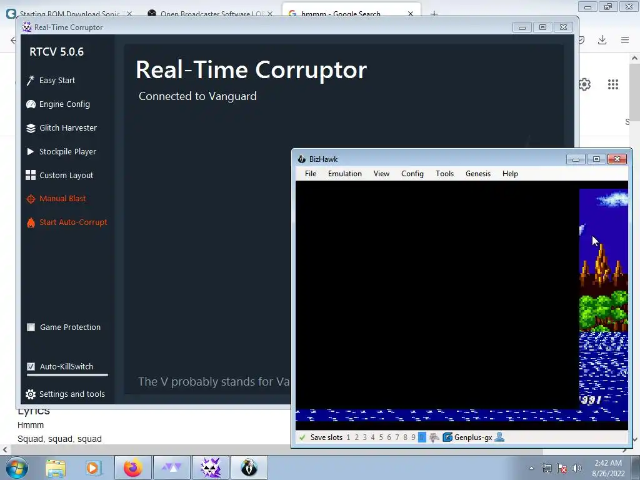Screen dimensions: 640x480
Task: Click 'Squad, squad, squad' lyrics line
Action: 59,439
